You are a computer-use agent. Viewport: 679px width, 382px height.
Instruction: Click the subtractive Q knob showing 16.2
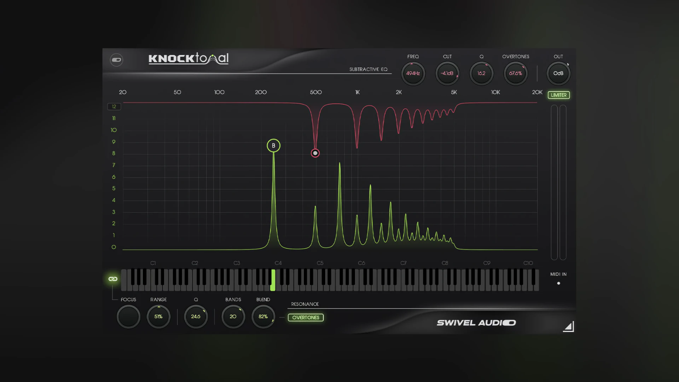[481, 73]
